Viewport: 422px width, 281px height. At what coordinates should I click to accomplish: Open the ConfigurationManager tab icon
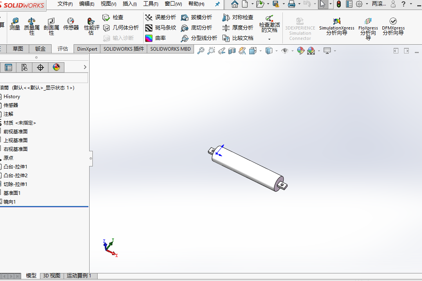click(x=24, y=67)
